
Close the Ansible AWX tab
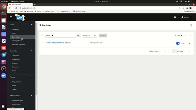coord(31,4)
